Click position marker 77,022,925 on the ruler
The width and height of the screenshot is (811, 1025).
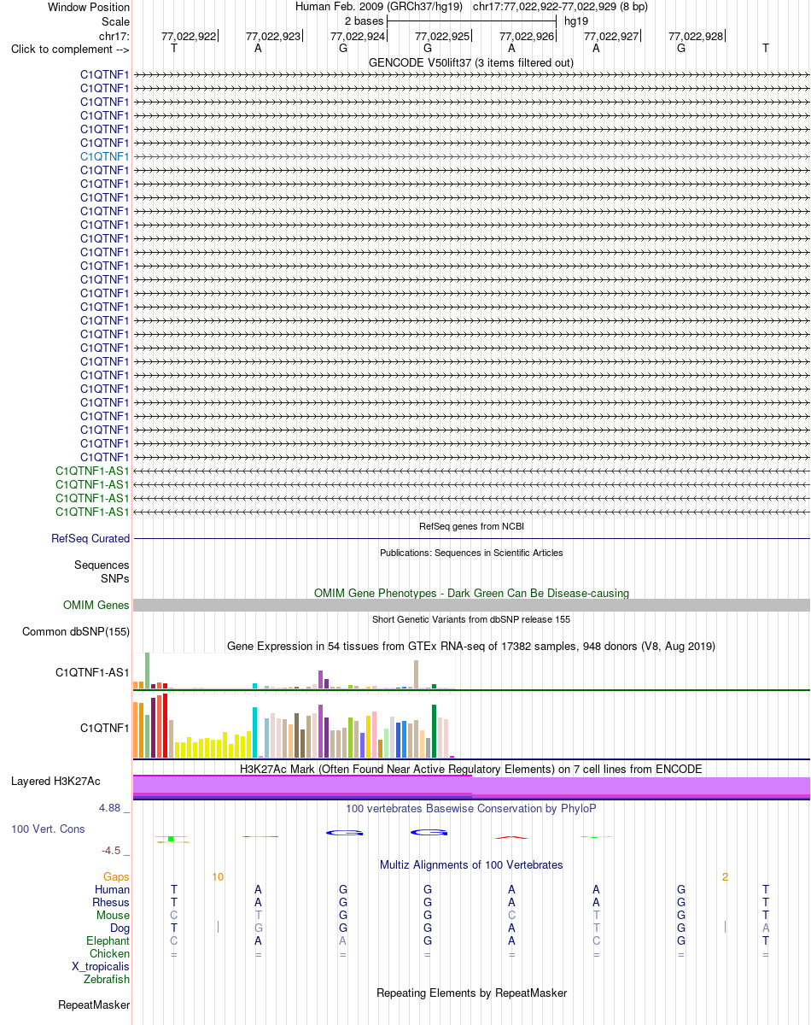442,36
